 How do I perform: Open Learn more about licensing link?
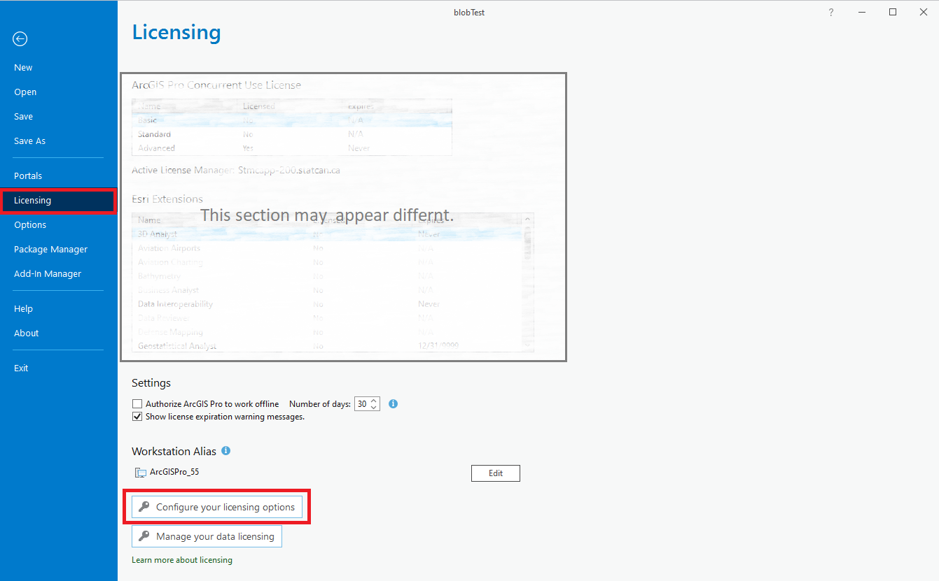pyautogui.click(x=182, y=560)
